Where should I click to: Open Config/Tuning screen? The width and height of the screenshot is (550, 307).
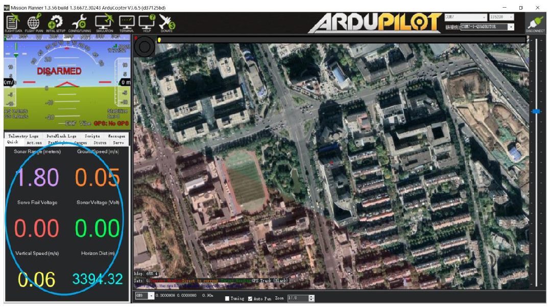pos(80,23)
